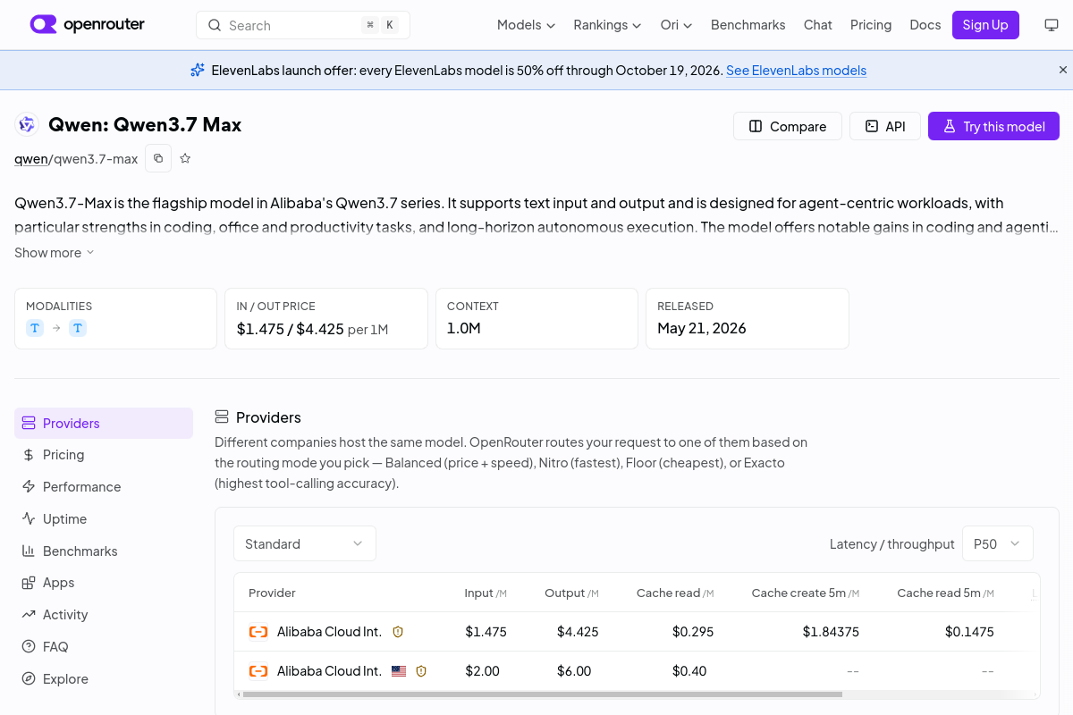Select the FAQ sidebar item

[x=104, y=647]
